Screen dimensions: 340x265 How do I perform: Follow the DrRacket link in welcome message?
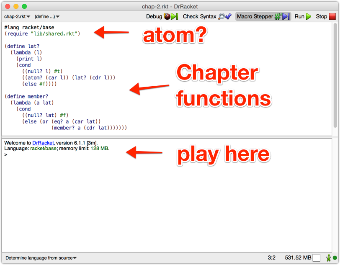[43, 143]
